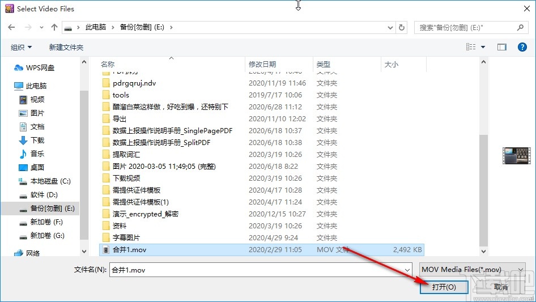Screen dimensions: 536x302
Task: Open 下载 in the sidebar
Action: pyautogui.click(x=32, y=140)
